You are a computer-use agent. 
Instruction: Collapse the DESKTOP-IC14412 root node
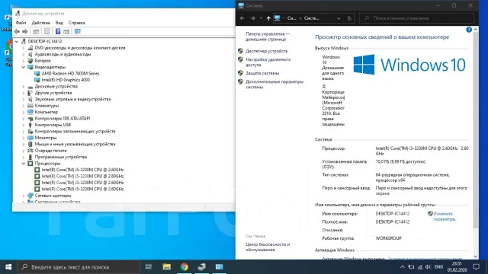[x=17, y=41]
